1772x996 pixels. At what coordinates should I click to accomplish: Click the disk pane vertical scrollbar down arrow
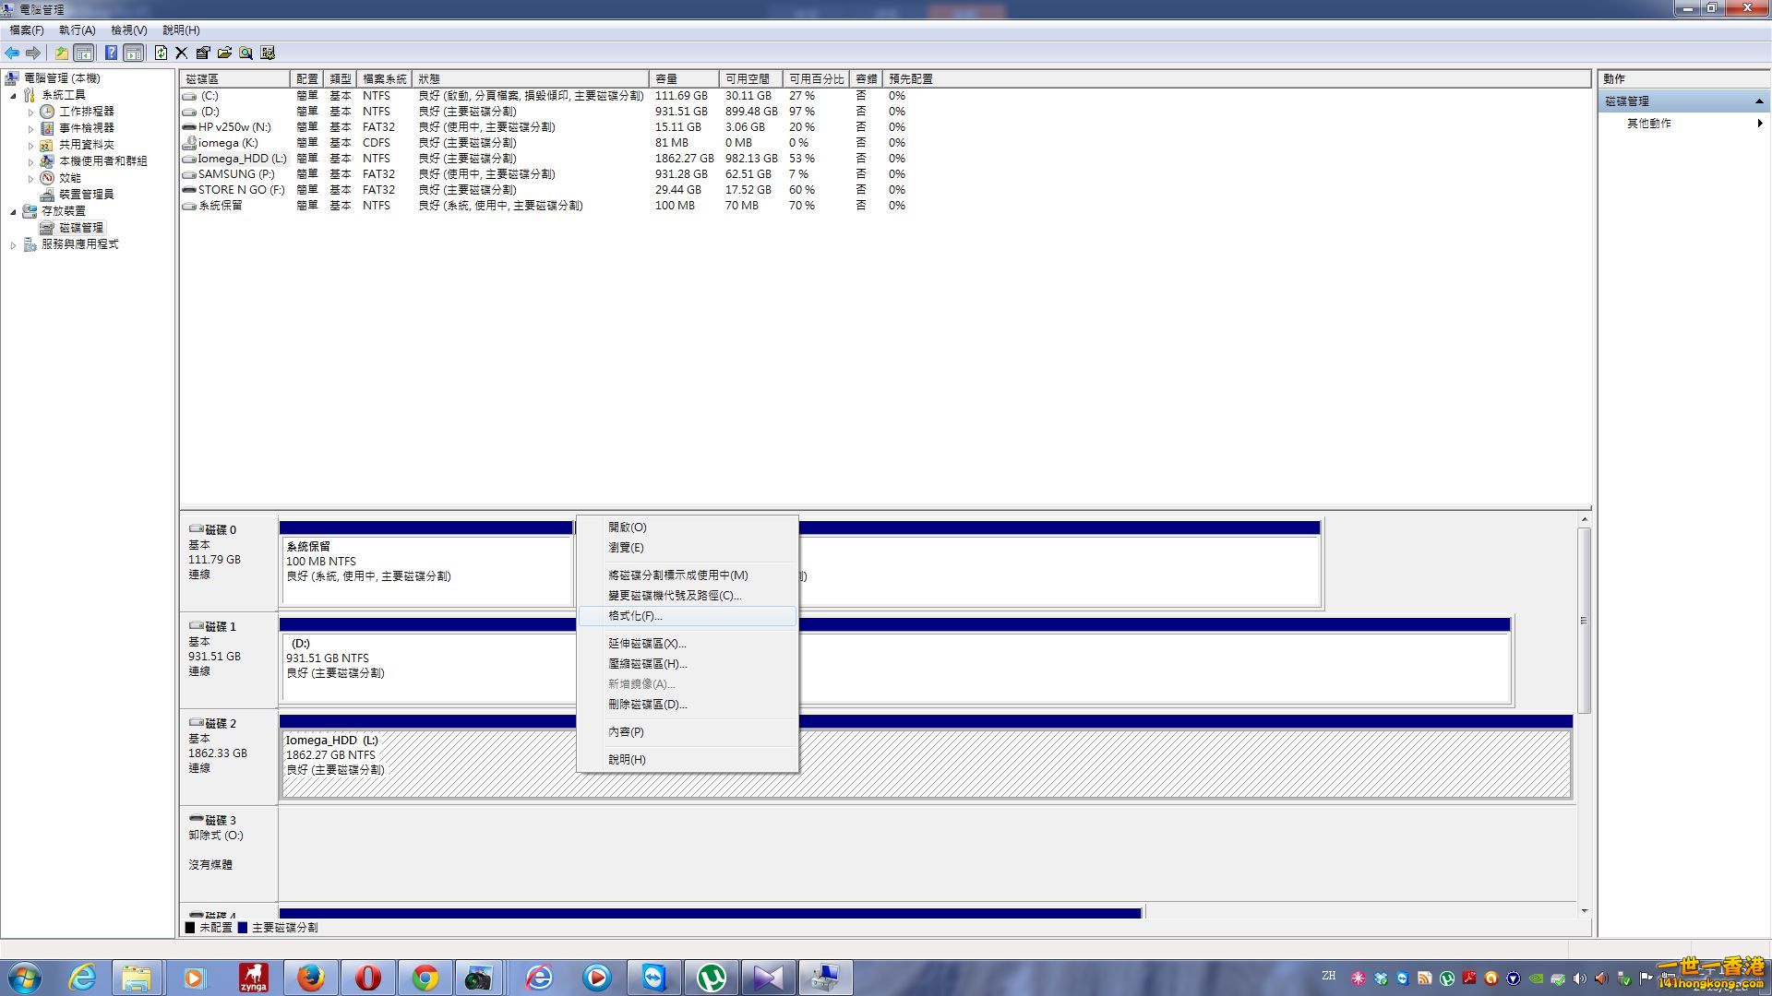(x=1584, y=911)
